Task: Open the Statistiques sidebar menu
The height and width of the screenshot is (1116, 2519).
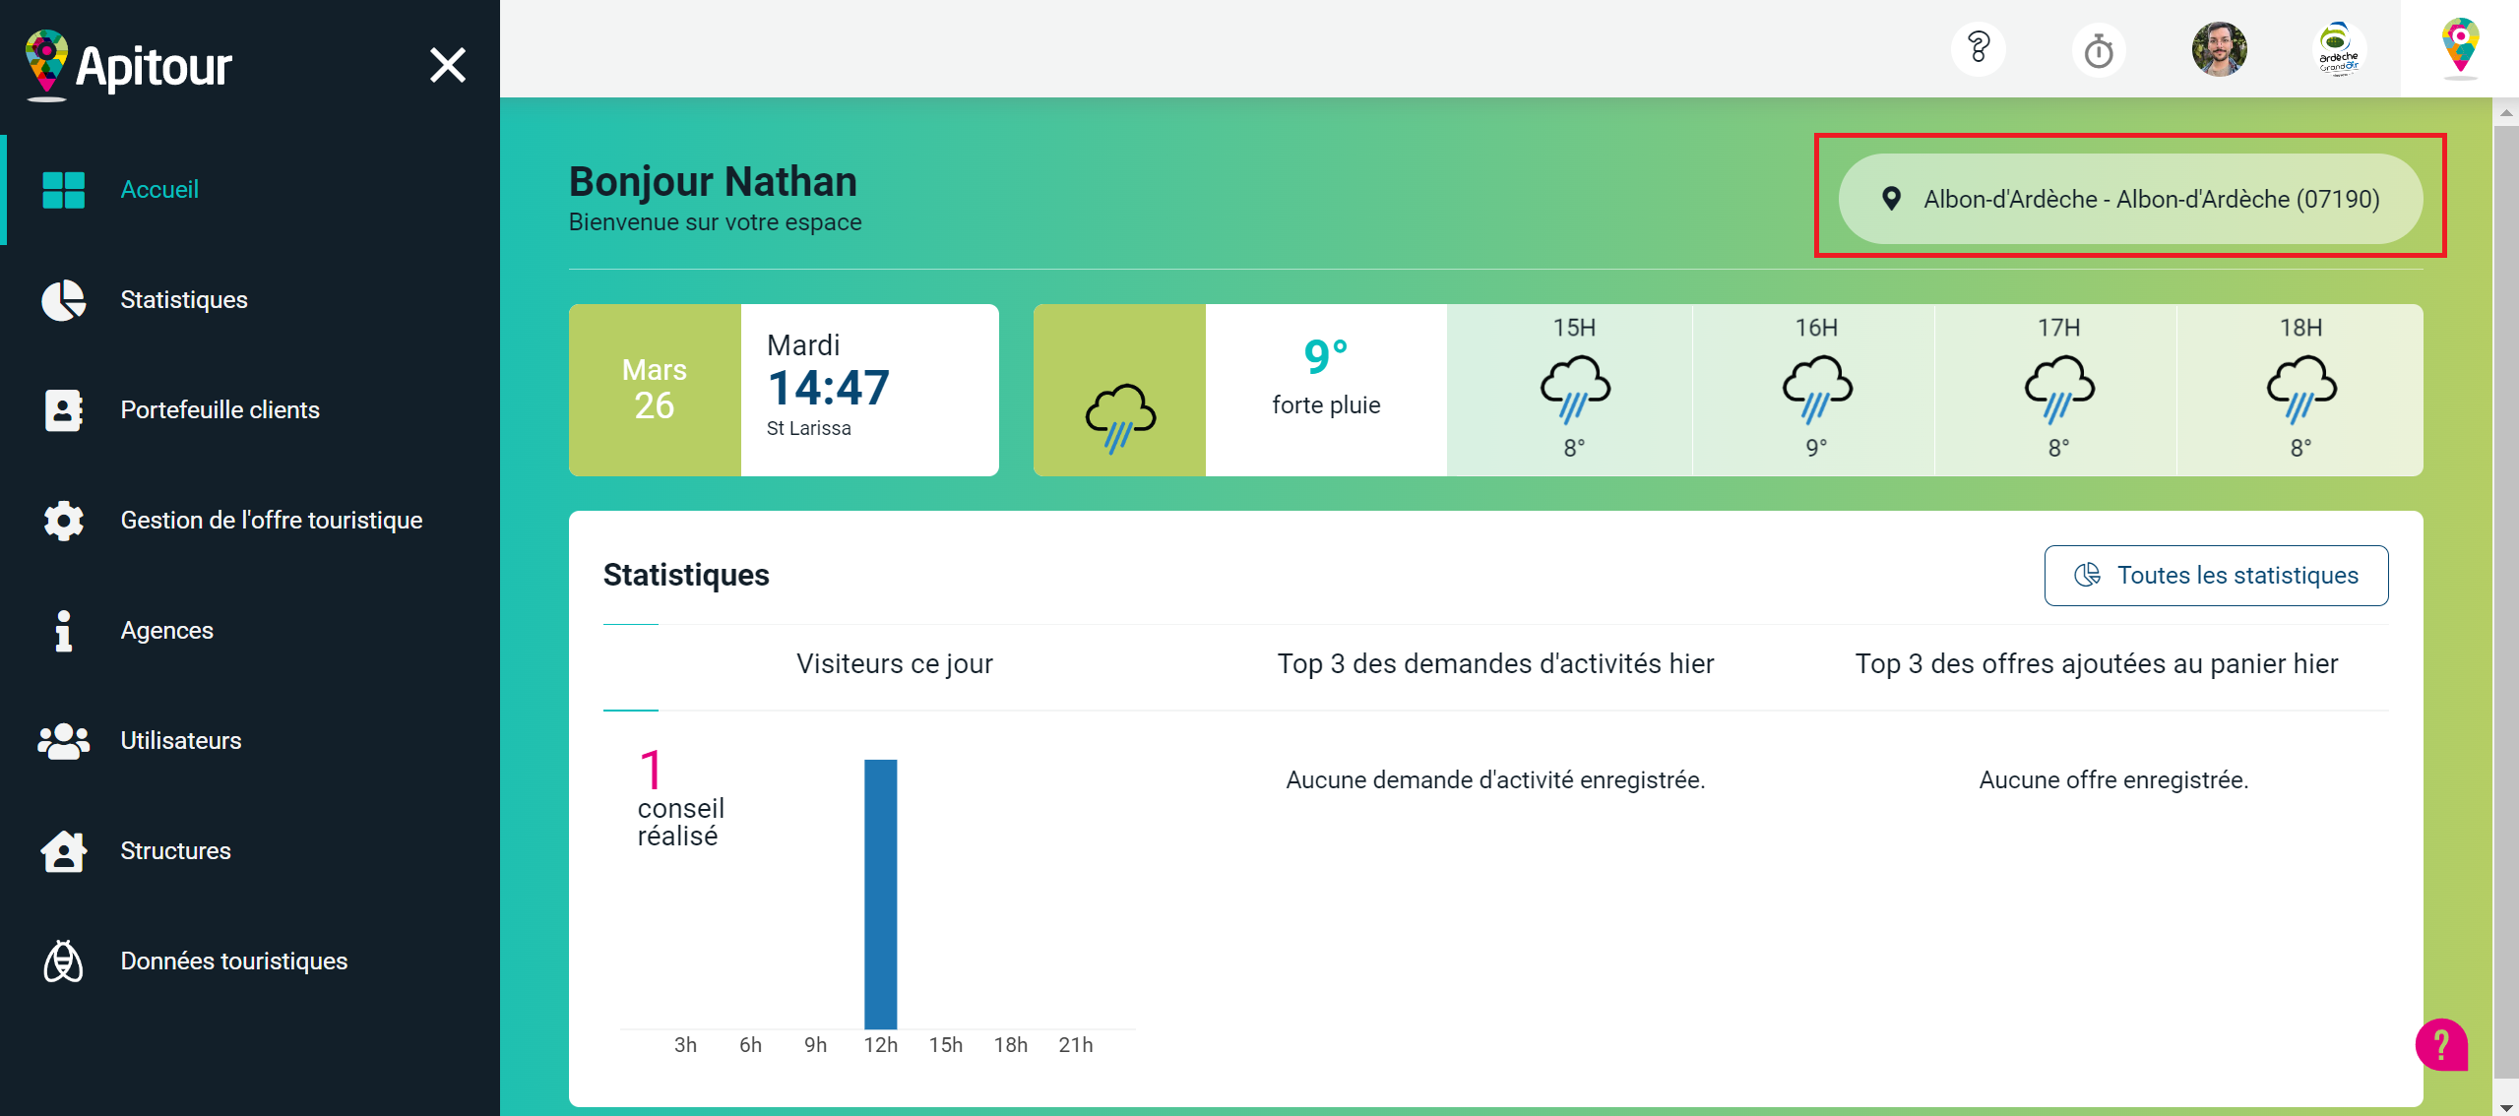Action: tap(183, 299)
